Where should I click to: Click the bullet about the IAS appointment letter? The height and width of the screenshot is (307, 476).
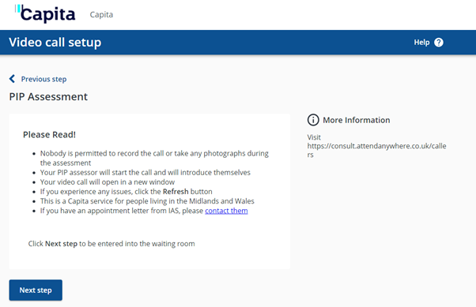144,211
